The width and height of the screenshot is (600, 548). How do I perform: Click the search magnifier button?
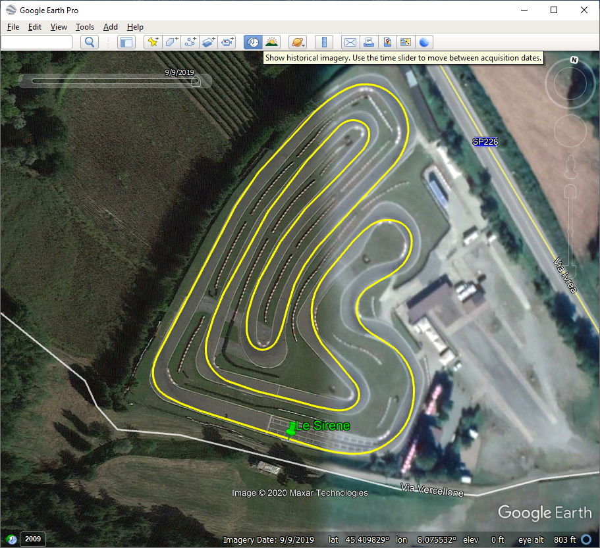pyautogui.click(x=90, y=42)
